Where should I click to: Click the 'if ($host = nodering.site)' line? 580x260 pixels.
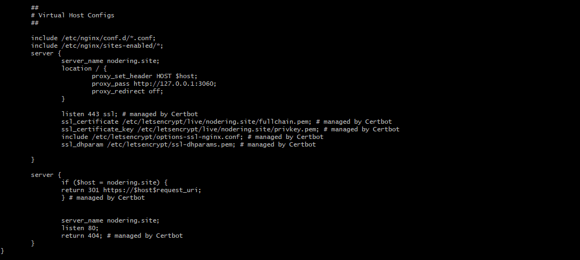(114, 182)
